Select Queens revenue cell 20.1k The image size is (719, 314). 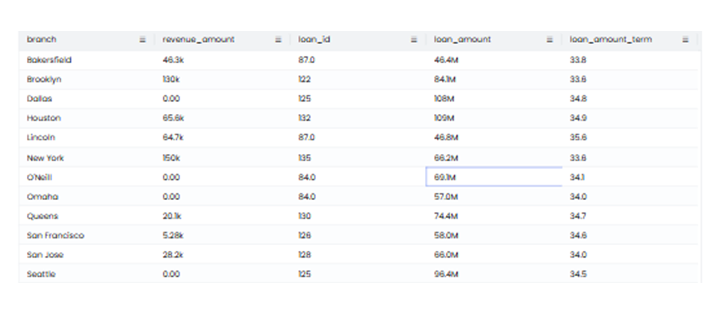[172, 216]
